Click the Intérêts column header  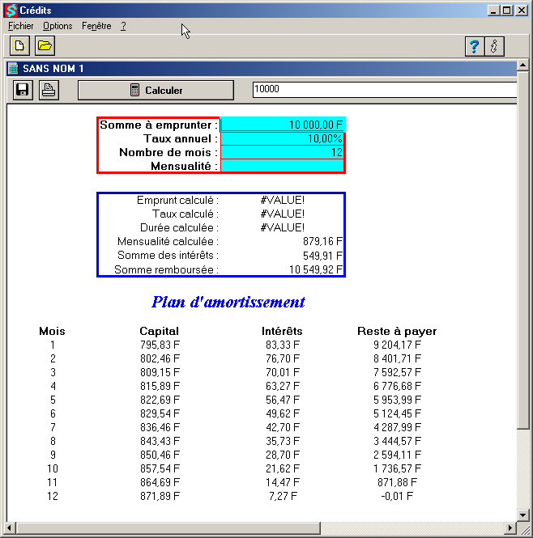pyautogui.click(x=282, y=331)
